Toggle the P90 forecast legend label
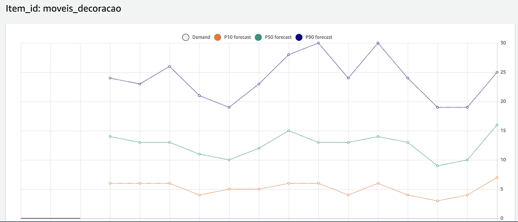The image size is (518, 222). (319, 37)
